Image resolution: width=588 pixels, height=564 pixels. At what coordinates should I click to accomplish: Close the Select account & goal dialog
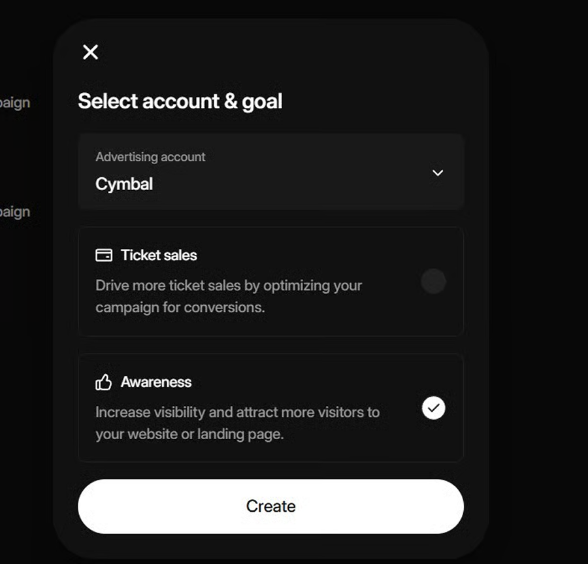90,52
